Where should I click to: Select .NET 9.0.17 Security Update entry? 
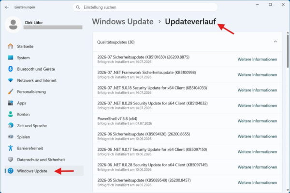coord(188,151)
